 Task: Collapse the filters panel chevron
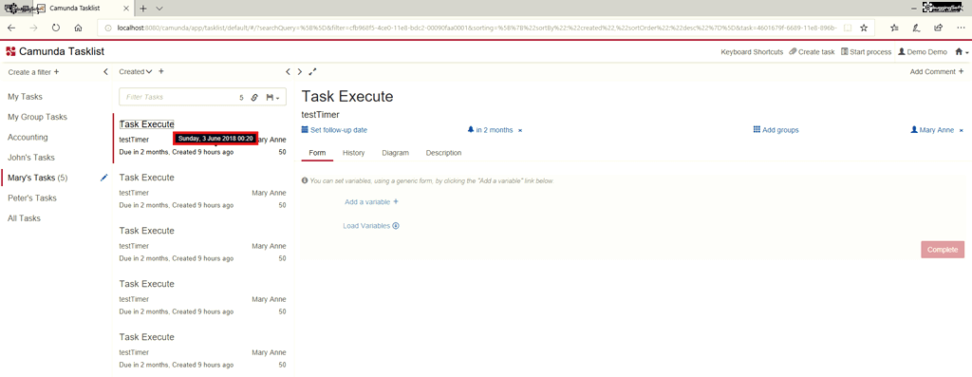105,72
